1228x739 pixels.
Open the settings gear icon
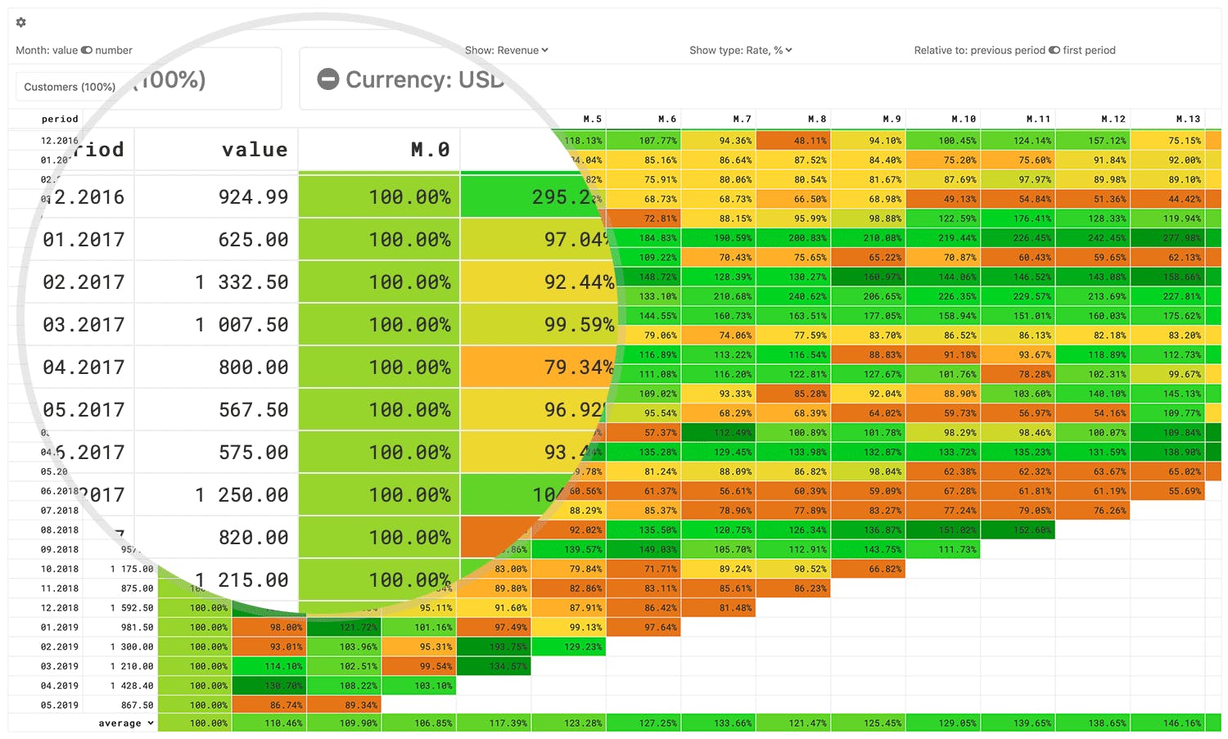point(21,22)
